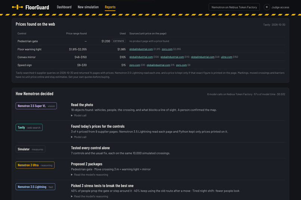Click the FloorGuard brand name text

point(37,7)
